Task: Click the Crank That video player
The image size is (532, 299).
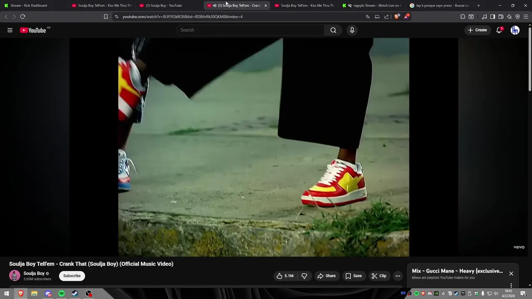Action: [264, 147]
